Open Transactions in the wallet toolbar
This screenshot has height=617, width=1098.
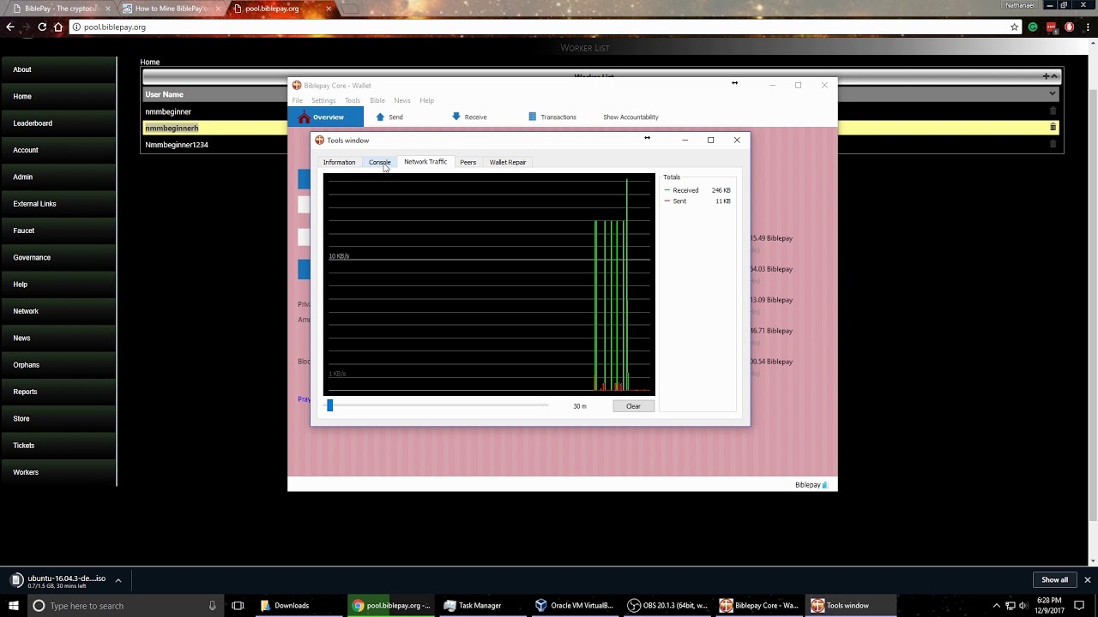[x=552, y=117]
